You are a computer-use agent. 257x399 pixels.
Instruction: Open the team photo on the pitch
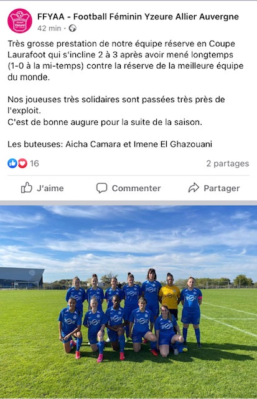tap(128, 302)
